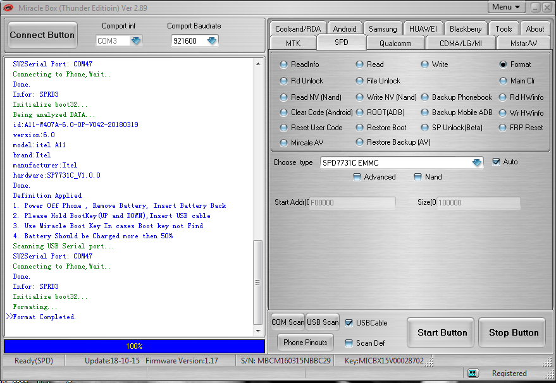
Task: Click the Start Addr input field
Action: [352, 203]
